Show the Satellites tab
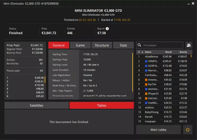Screen dimensions: 197x140 tap(37, 105)
